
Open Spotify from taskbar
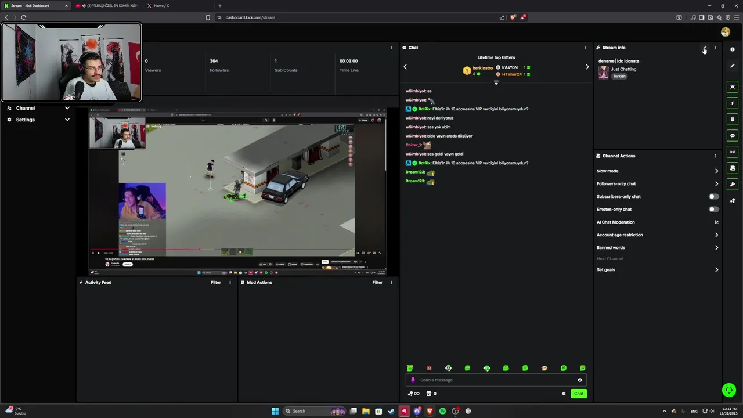click(x=442, y=411)
